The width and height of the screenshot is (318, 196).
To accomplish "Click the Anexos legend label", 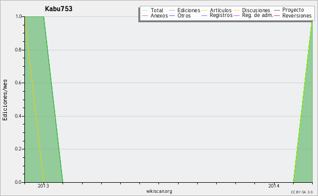I will pyautogui.click(x=159, y=15).
